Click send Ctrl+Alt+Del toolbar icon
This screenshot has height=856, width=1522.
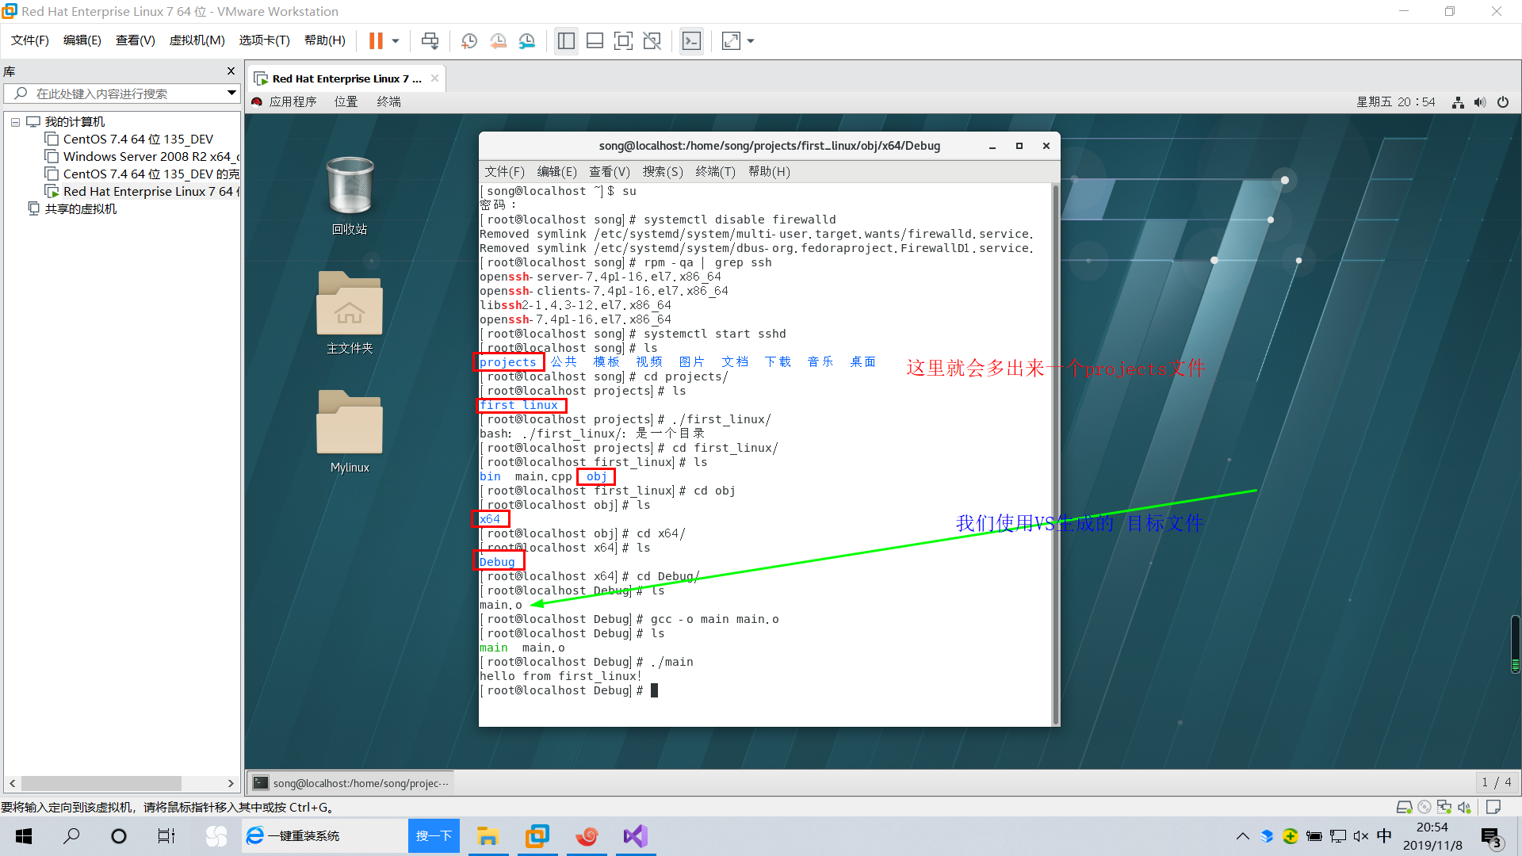click(430, 40)
